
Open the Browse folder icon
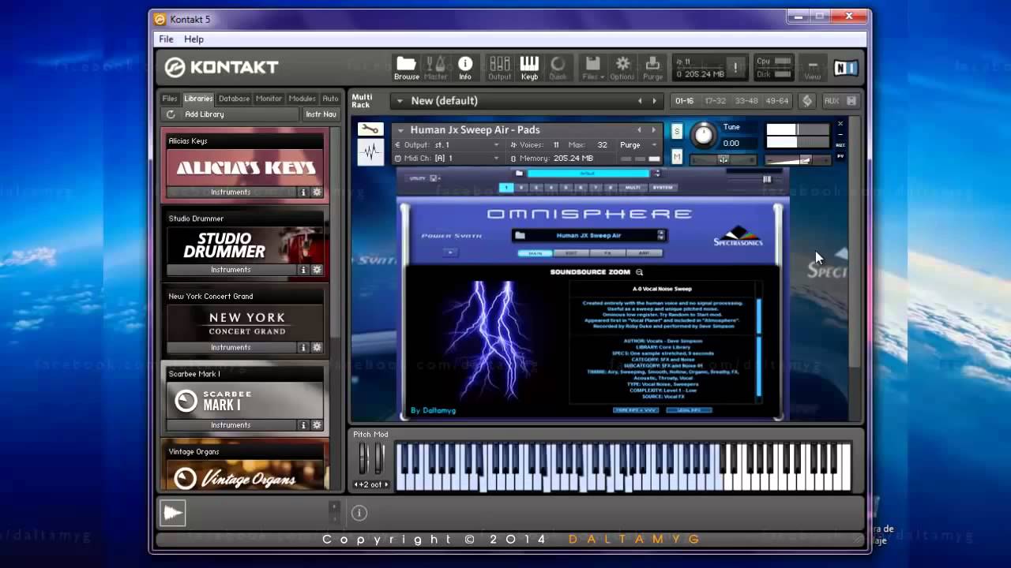click(406, 68)
